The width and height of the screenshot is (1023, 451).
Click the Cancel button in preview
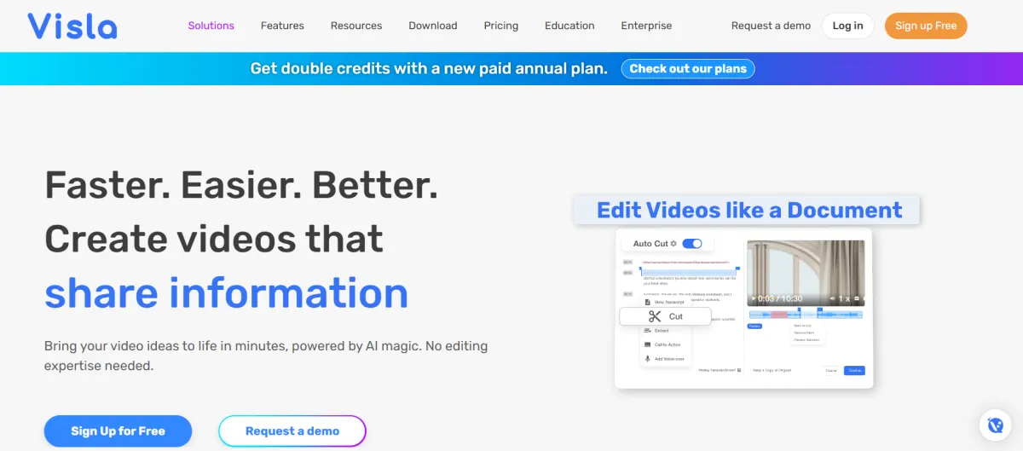pos(831,370)
